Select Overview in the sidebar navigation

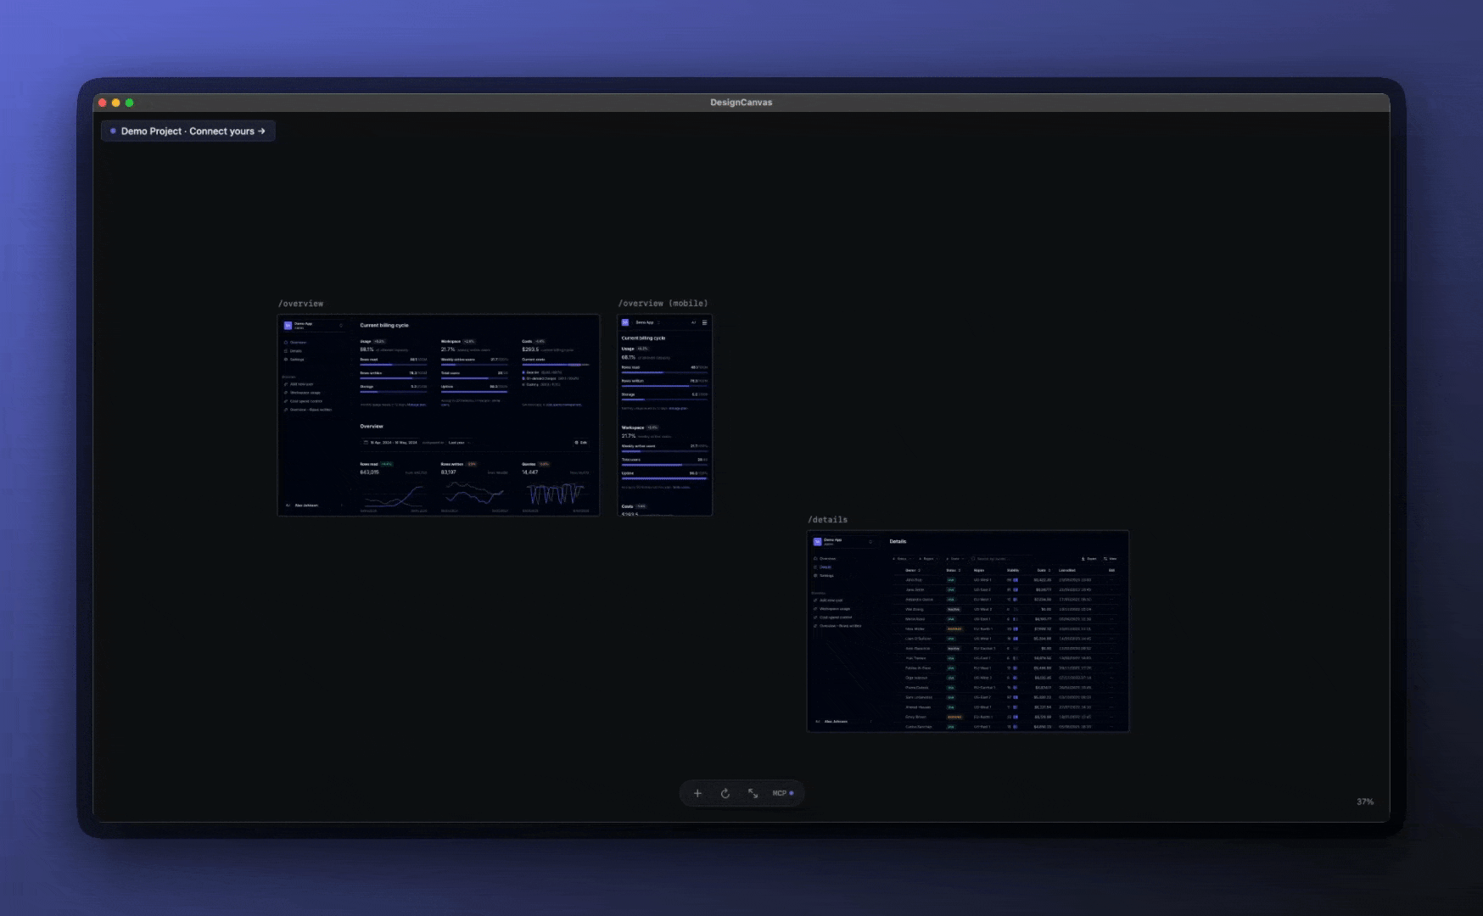click(x=299, y=343)
